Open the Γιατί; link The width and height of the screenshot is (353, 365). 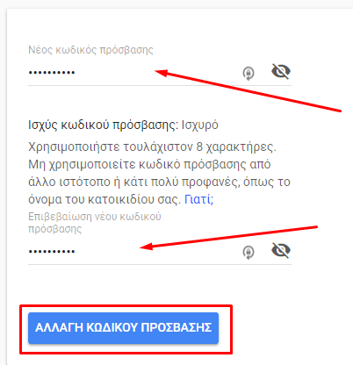pyautogui.click(x=198, y=199)
